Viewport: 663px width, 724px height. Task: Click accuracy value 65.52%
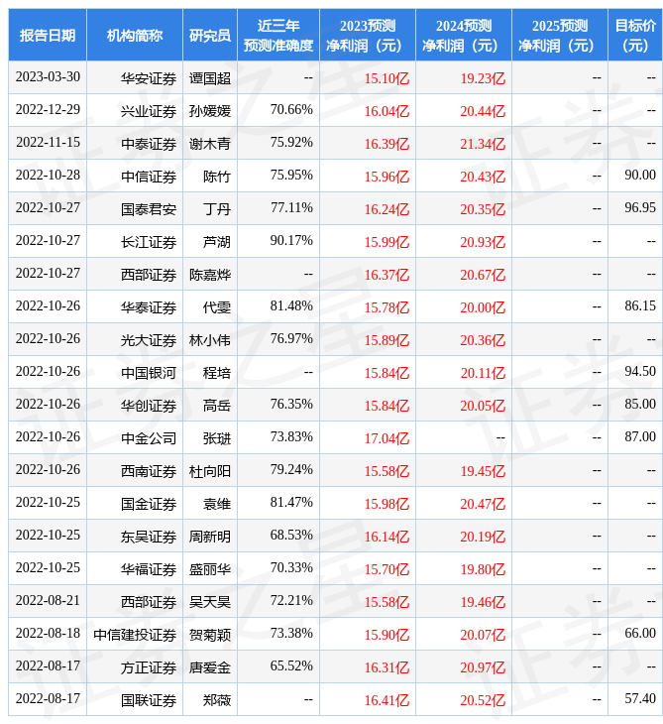coord(291,666)
